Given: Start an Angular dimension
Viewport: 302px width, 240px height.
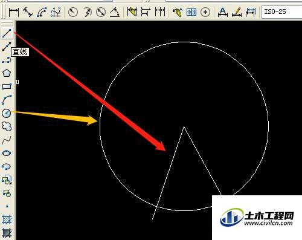Looking at the screenshot, I should tap(115, 12).
